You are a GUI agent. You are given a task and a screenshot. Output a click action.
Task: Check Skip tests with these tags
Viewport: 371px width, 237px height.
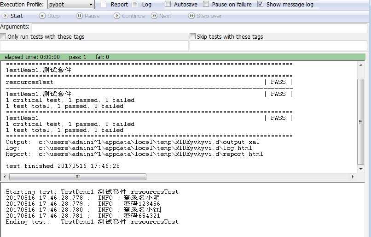[192, 36]
